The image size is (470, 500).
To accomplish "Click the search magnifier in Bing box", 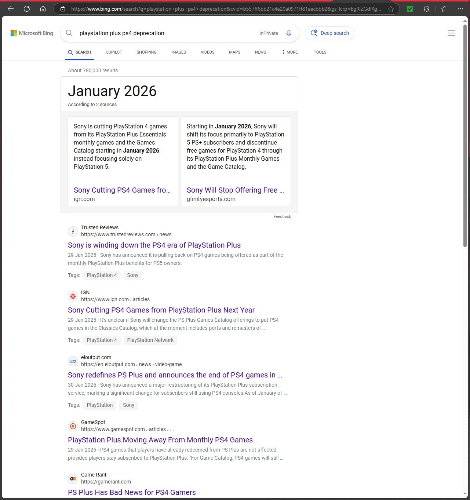I will 69,33.
